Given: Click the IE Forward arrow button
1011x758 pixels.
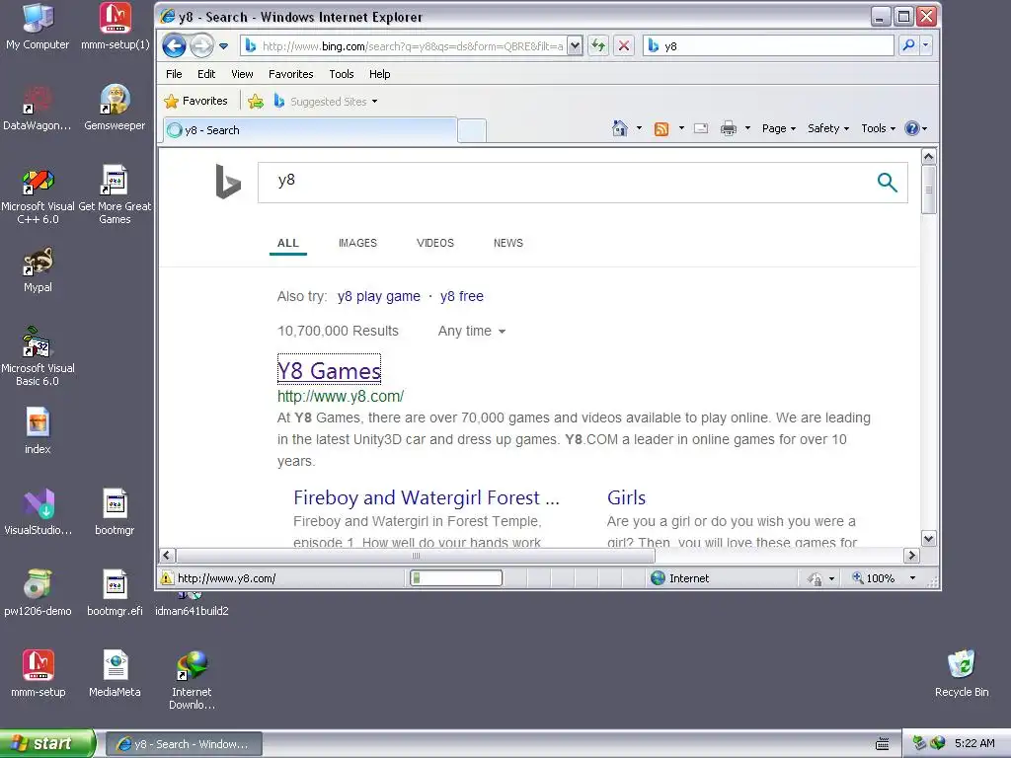Looking at the screenshot, I should 201,45.
